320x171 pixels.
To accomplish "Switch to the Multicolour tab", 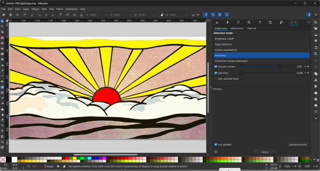I will pyautogui.click(x=237, y=28).
